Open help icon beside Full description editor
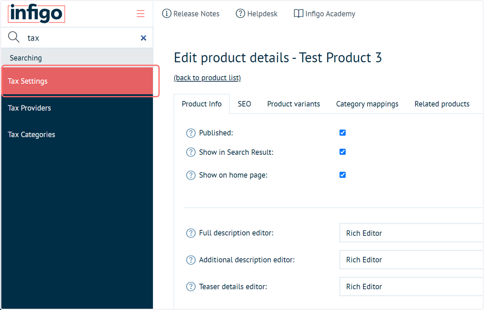The height and width of the screenshot is (310, 484). [191, 233]
